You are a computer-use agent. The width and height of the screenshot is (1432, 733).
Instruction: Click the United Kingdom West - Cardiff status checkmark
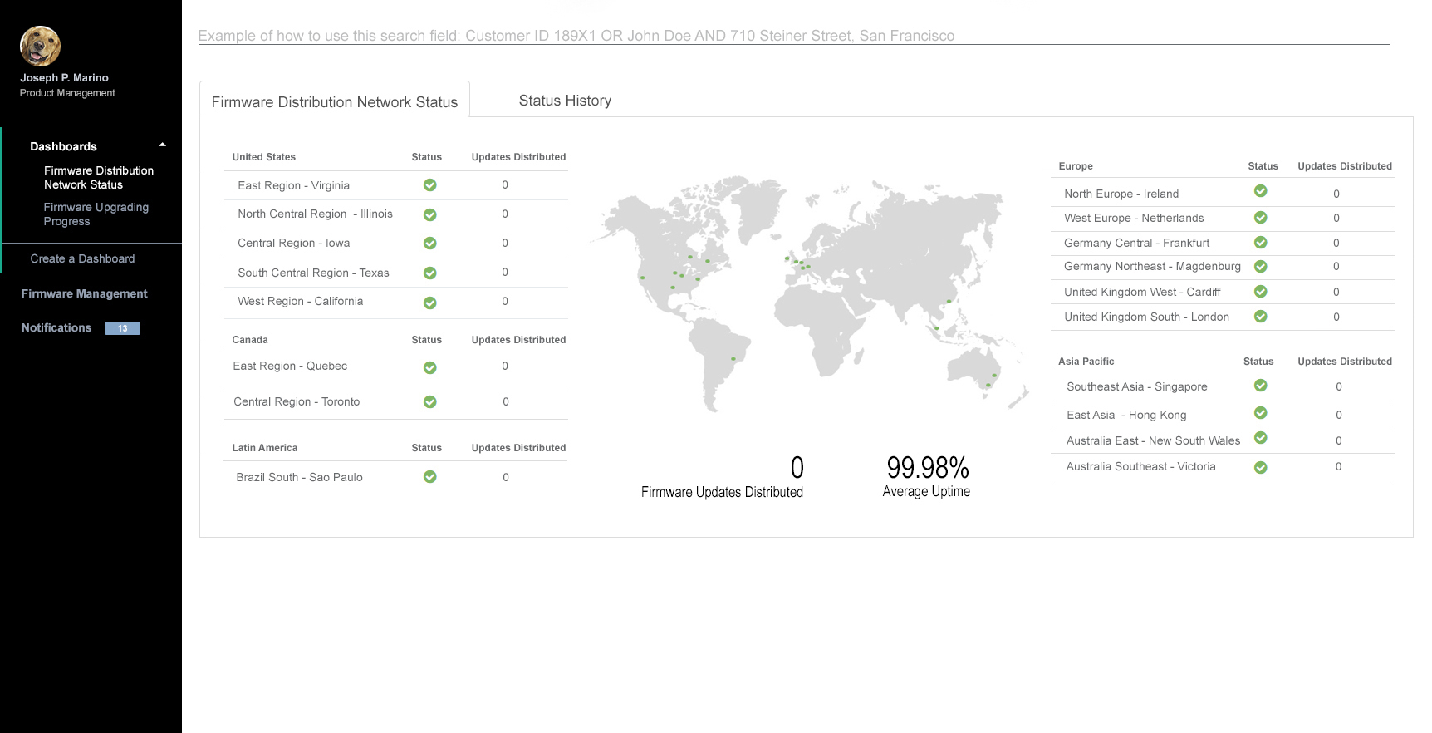(x=1261, y=292)
